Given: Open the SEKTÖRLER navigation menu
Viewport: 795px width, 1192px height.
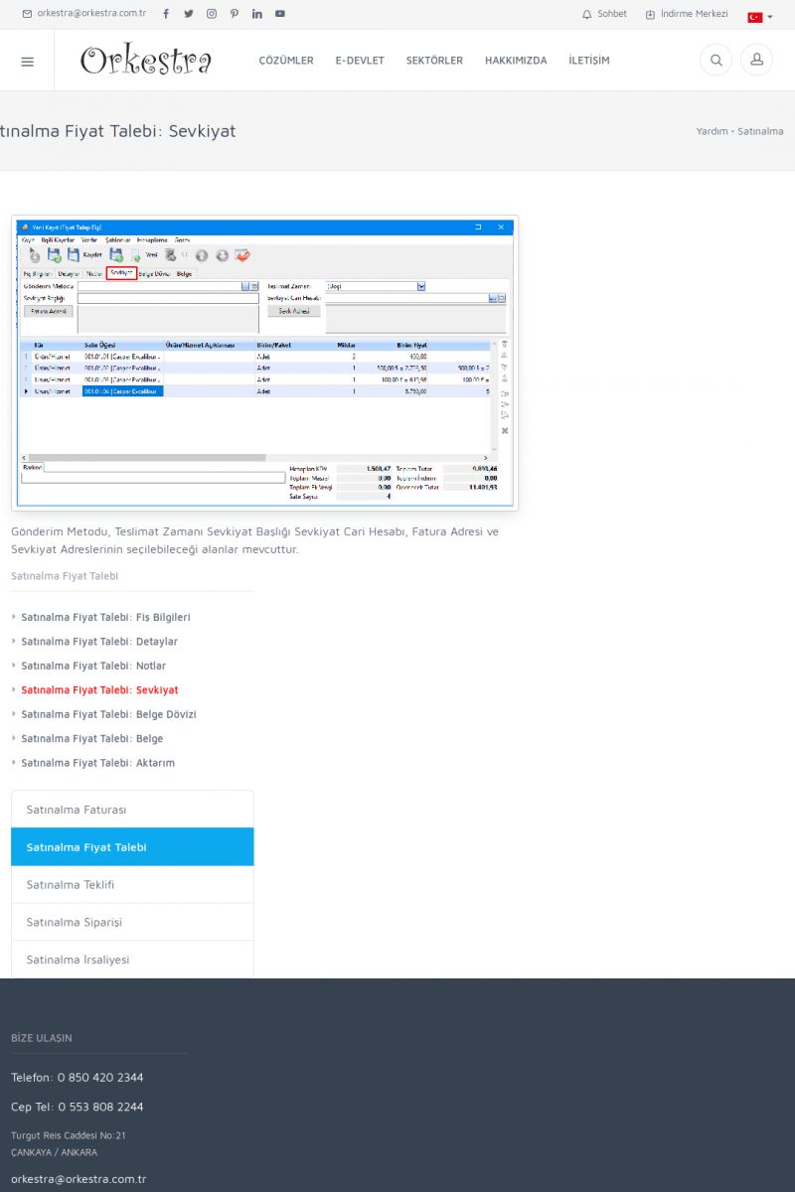Looking at the screenshot, I should click(434, 61).
